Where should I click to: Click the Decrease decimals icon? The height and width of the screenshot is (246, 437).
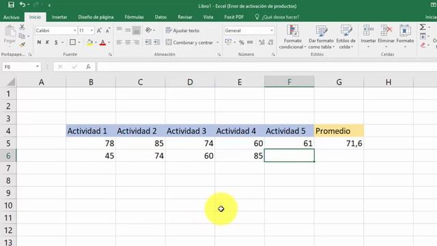click(270, 42)
